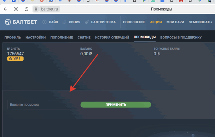Open the АКЦИИ promotions page
Screen dimensions: 215x137
tap(156, 22)
